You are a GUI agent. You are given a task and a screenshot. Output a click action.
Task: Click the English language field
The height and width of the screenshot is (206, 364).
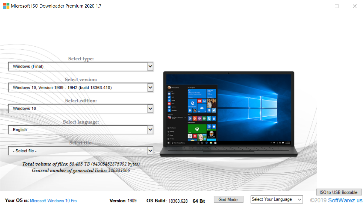click(81, 130)
